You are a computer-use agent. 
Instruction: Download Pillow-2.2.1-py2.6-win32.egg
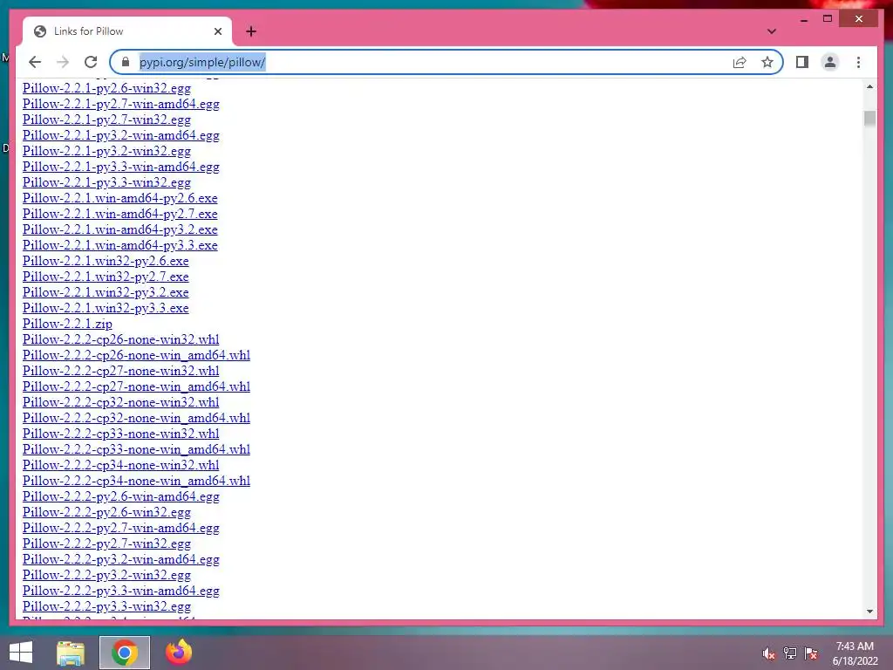point(106,88)
